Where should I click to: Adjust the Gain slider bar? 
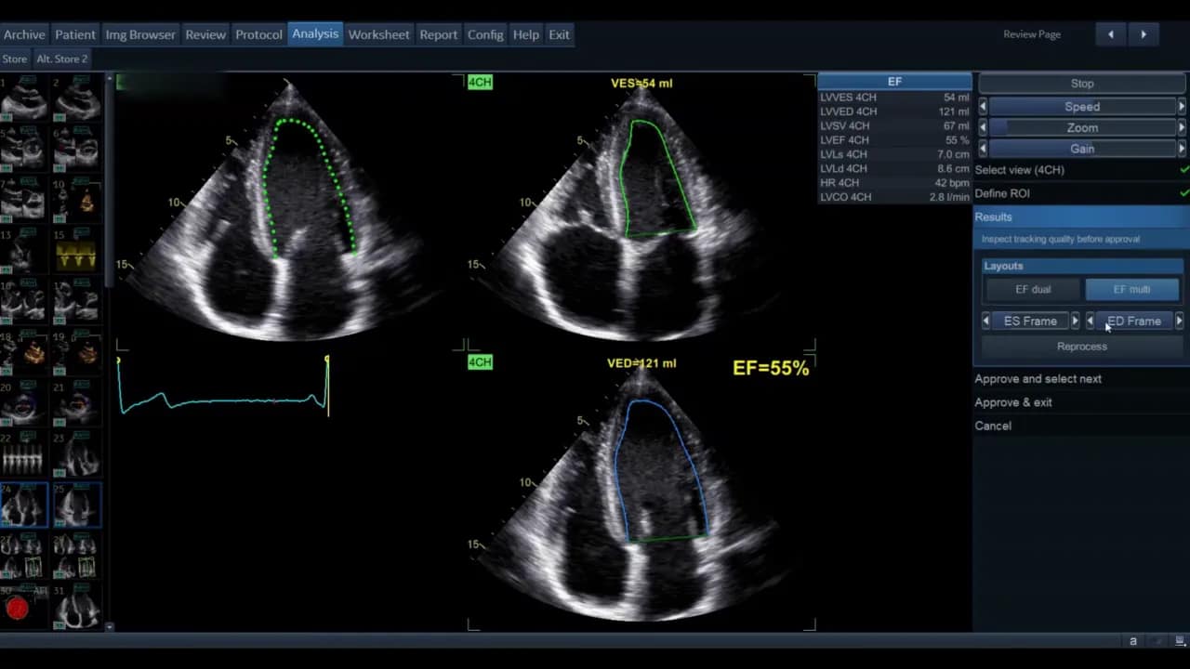pyautogui.click(x=1082, y=149)
